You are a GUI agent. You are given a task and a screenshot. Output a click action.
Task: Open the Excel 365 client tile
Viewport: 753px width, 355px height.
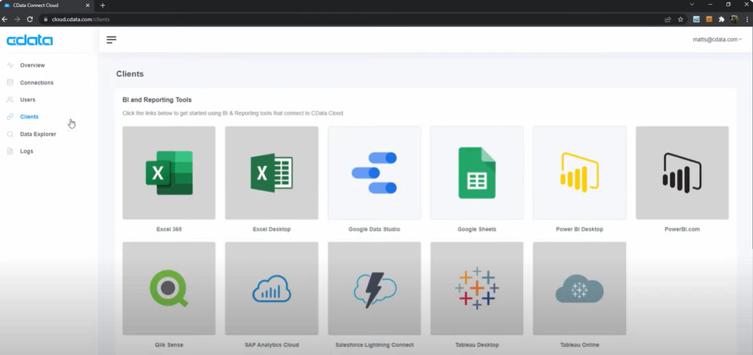[x=169, y=173]
